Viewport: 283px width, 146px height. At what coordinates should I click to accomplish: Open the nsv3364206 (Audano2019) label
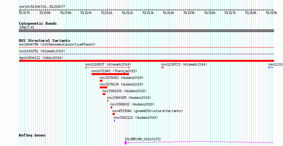click(124, 91)
